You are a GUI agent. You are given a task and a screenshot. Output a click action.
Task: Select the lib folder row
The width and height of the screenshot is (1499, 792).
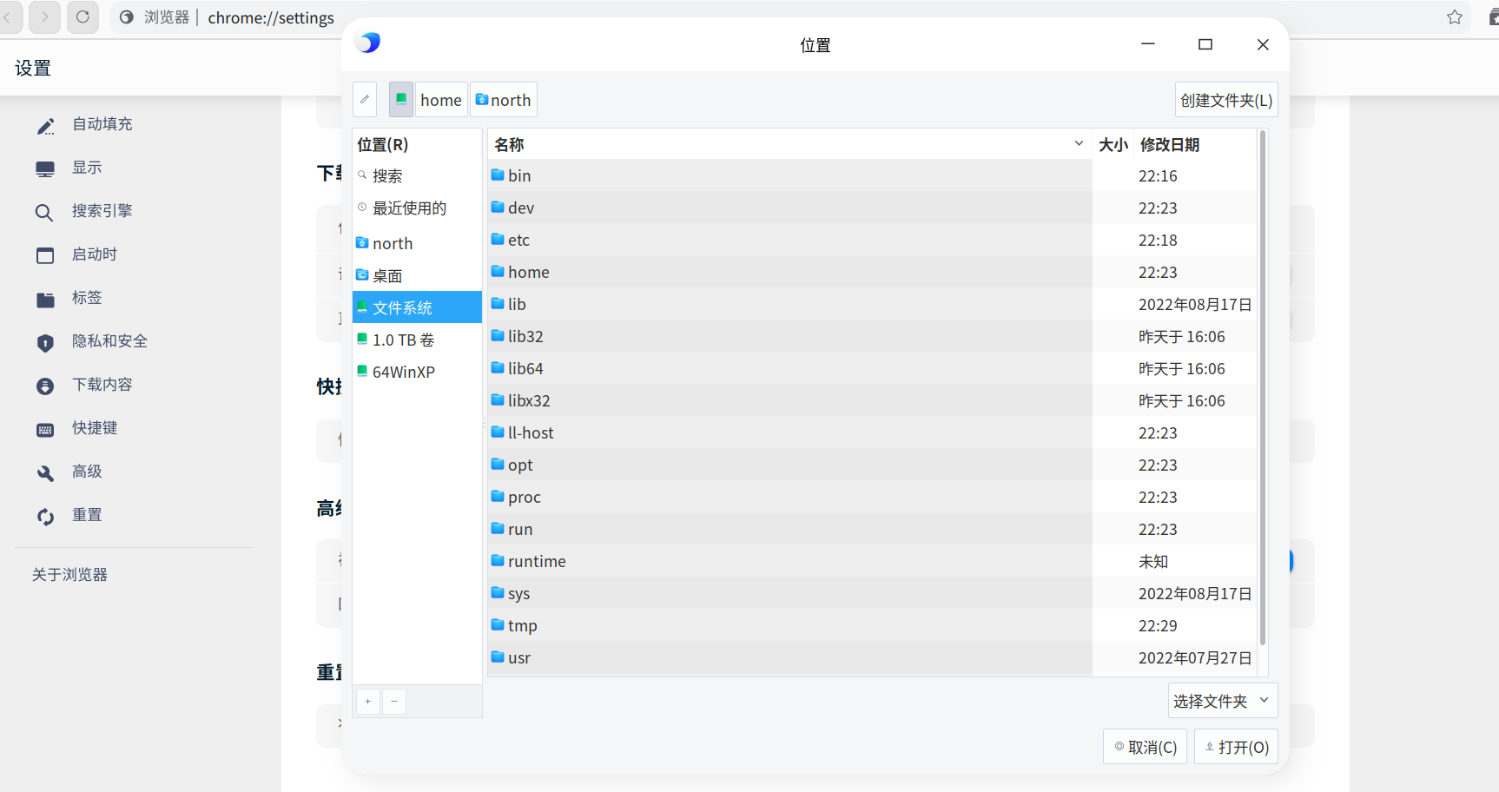pos(873,304)
